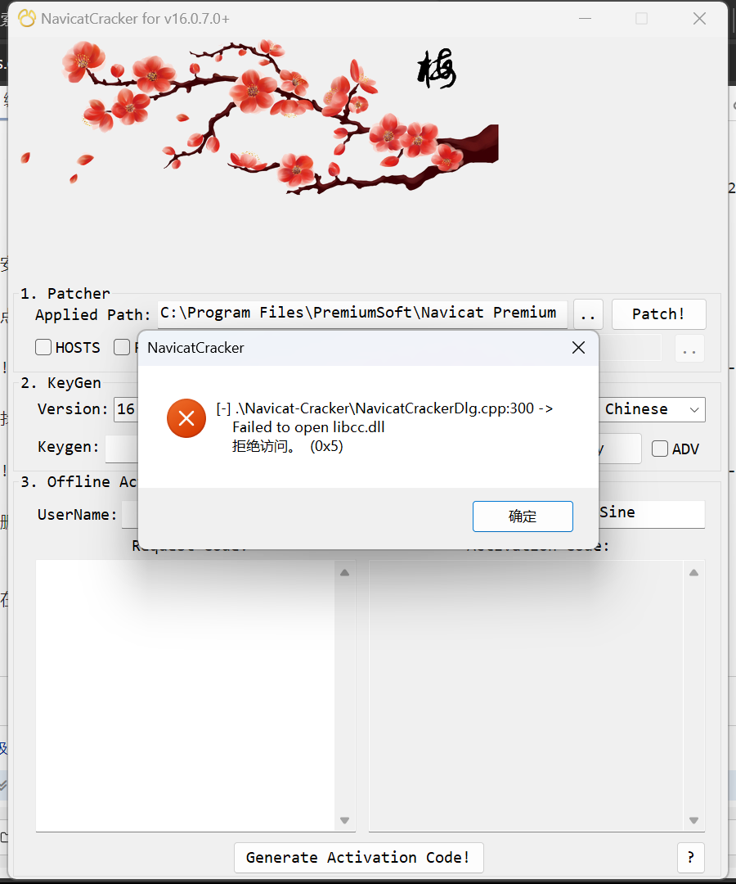Click the Navicat logo in title bar
The height and width of the screenshot is (884, 736).
point(26,19)
